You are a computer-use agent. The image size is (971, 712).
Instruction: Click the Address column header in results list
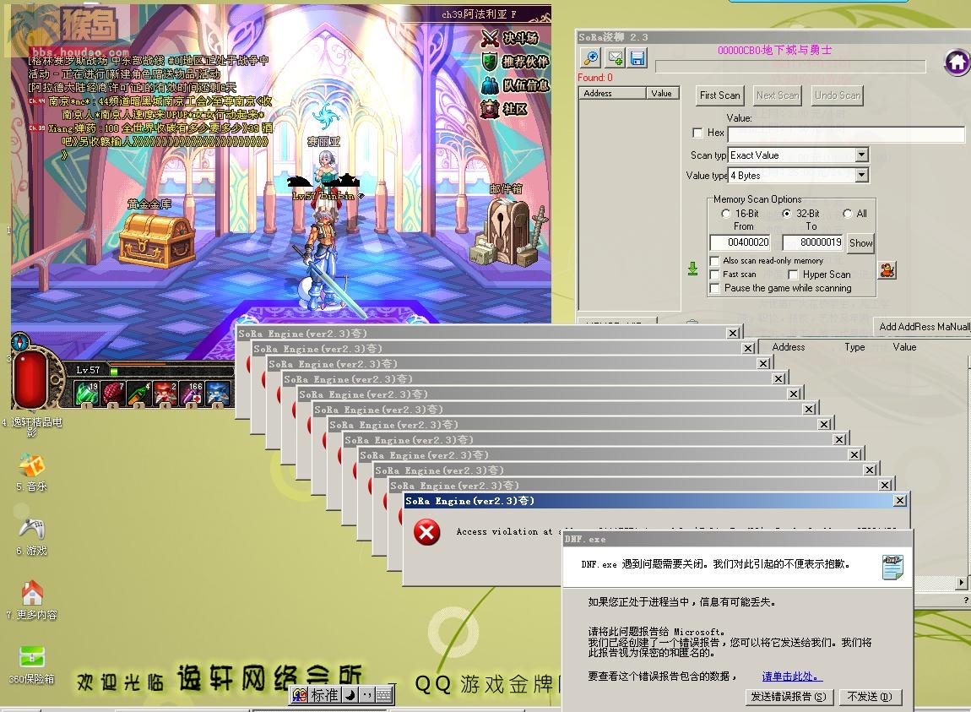[612, 94]
